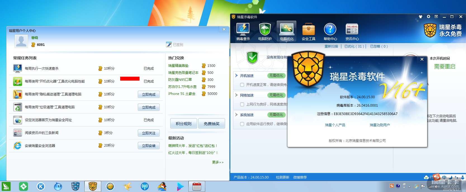Expand 开机加速 section arrow

pyautogui.click(x=236, y=76)
